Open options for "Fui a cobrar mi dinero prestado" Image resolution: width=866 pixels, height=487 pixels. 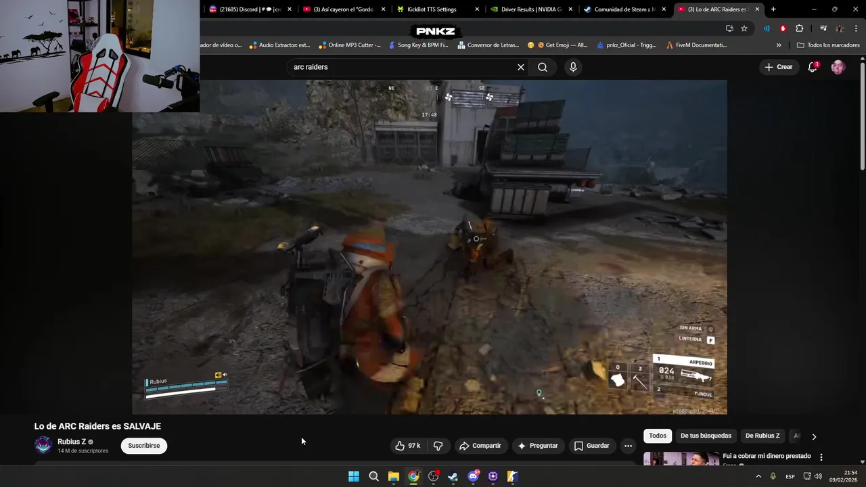coord(821,457)
